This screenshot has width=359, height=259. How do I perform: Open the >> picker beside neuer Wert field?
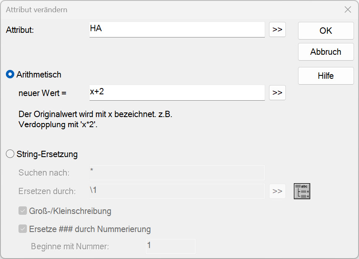[277, 93]
